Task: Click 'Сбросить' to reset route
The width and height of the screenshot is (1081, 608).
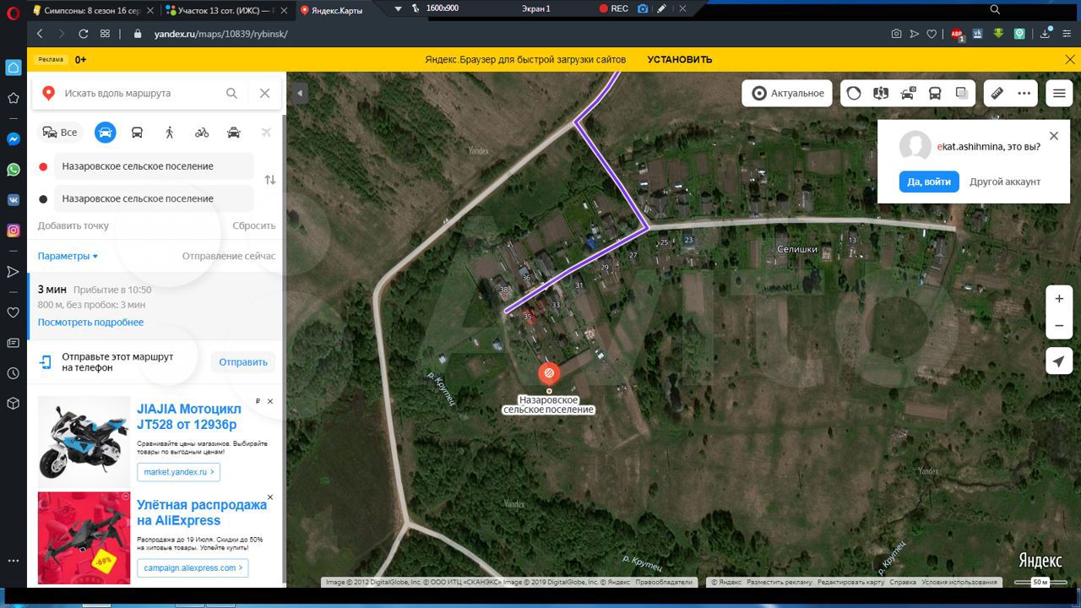Action: (254, 225)
